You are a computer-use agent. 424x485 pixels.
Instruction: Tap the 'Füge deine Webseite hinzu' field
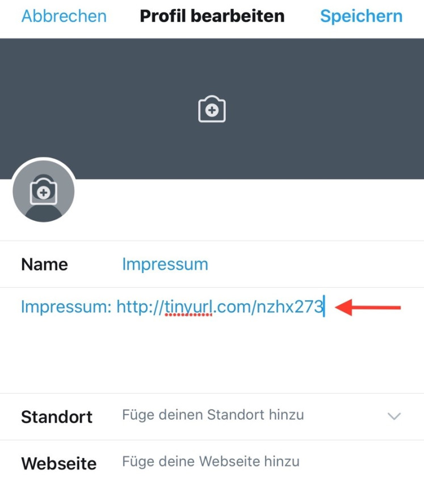point(211,462)
